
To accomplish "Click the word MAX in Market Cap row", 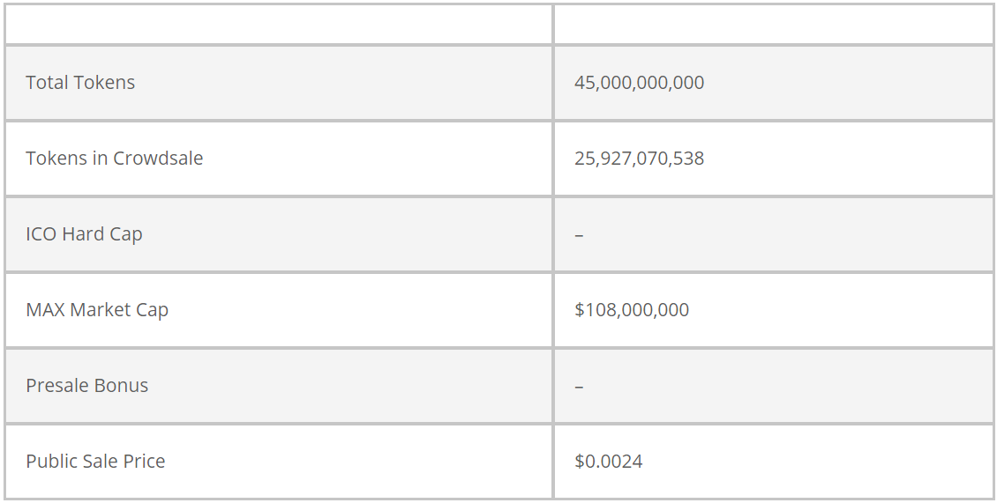I will 45,309.
